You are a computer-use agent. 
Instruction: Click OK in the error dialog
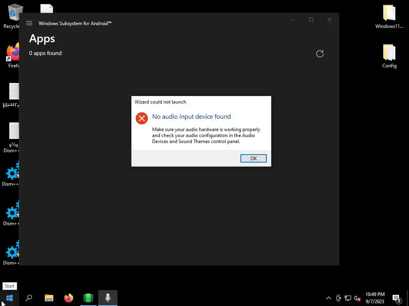(253, 158)
